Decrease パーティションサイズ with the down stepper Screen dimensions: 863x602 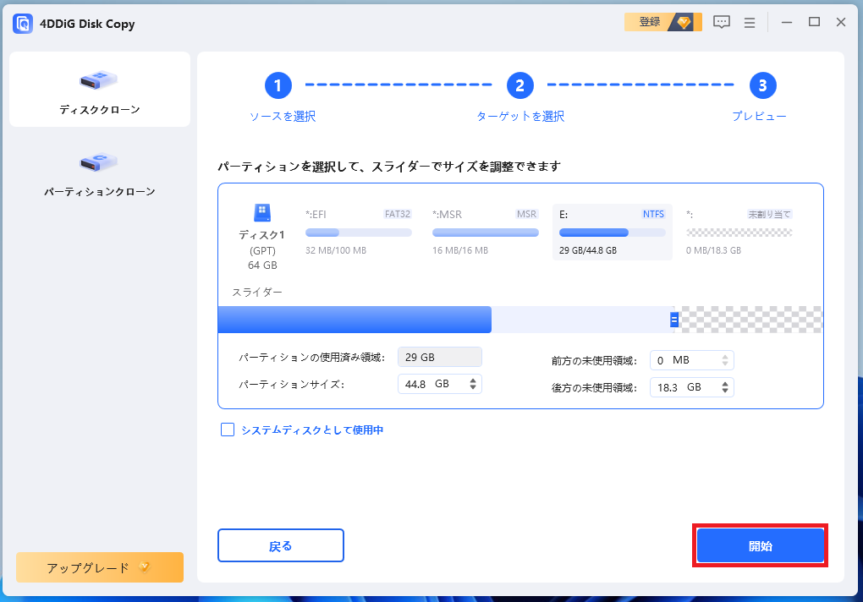(x=475, y=387)
